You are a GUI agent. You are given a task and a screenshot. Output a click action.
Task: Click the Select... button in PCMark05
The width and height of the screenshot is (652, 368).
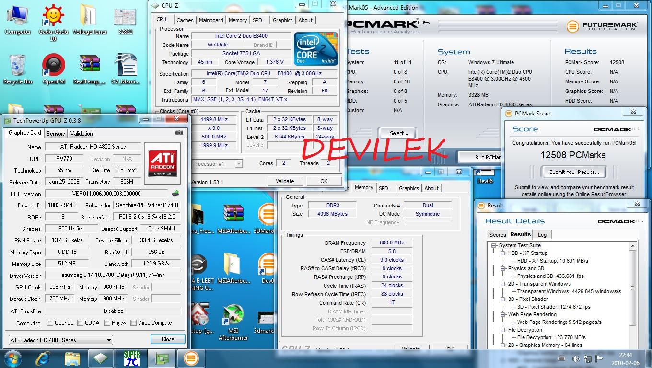399,133
